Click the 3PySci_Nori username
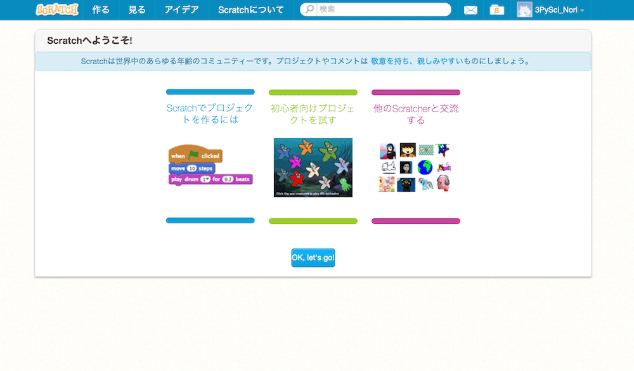The width and height of the screenshot is (634, 371). 556,10
